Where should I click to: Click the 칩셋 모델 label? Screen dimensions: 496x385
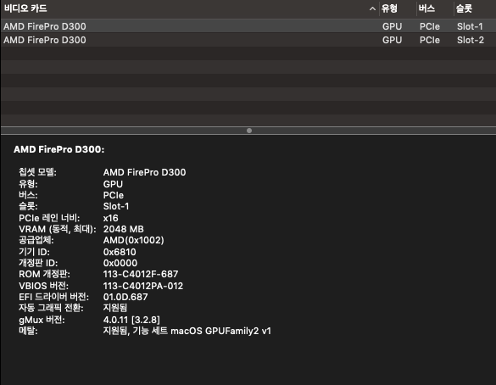[37, 172]
